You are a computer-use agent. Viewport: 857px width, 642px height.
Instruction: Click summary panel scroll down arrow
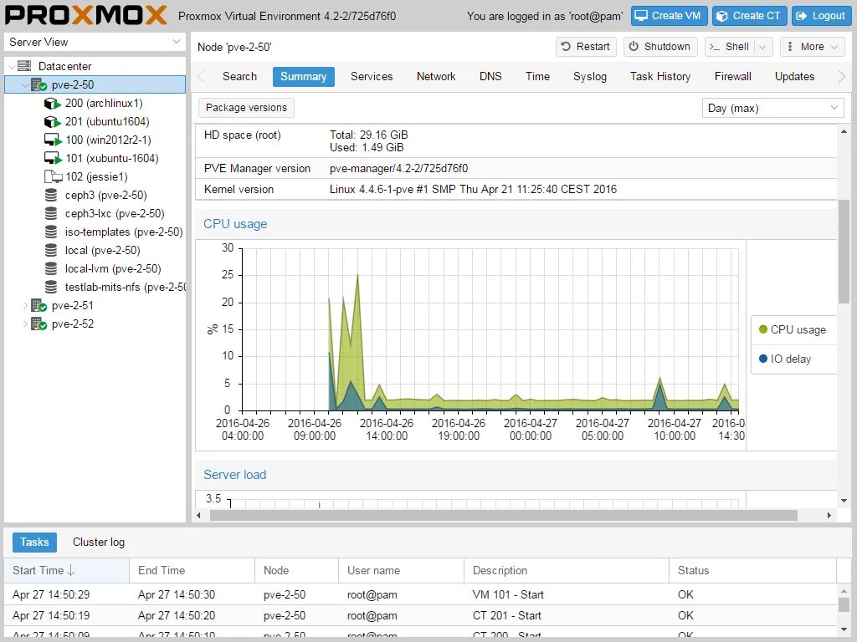pyautogui.click(x=844, y=501)
